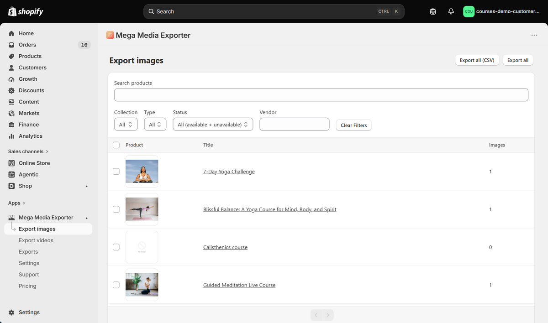548x323 pixels.
Task: Open the Guided Meditation Live Course link
Action: (239, 285)
